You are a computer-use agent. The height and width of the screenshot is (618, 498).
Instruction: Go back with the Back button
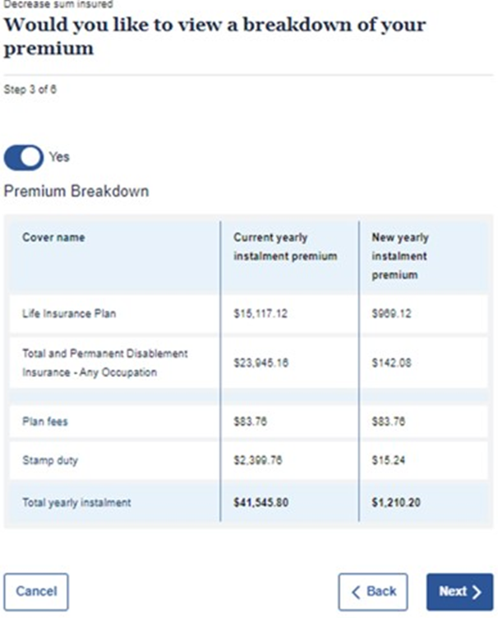(x=373, y=592)
